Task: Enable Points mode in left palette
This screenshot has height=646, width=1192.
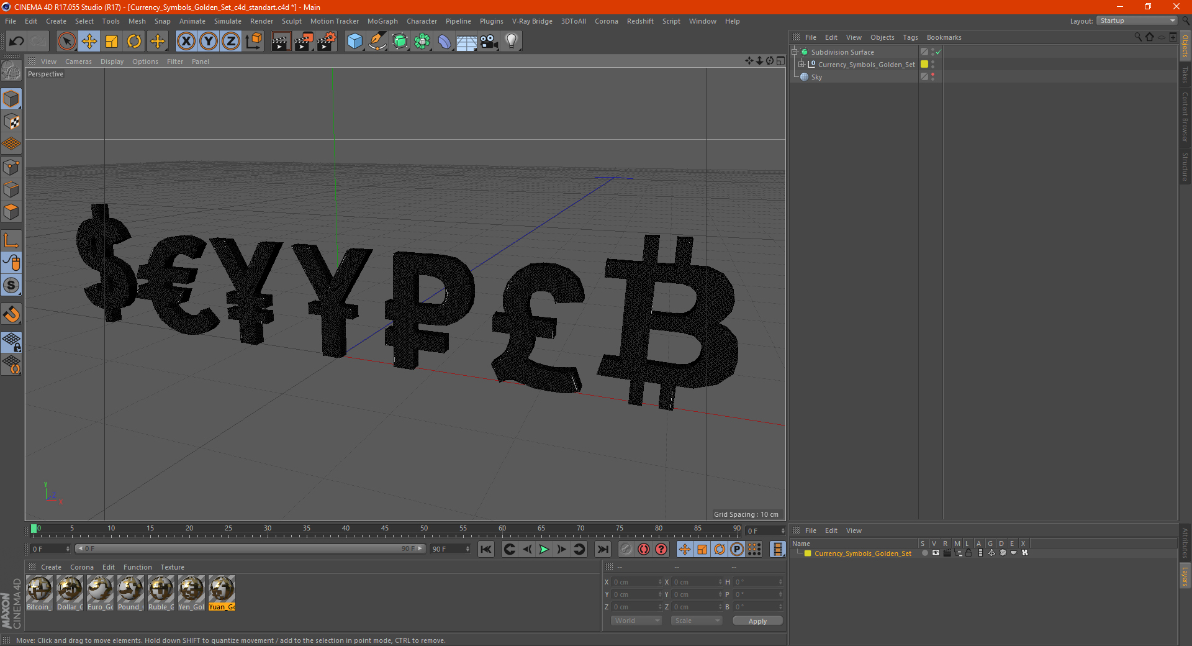Action: pyautogui.click(x=11, y=167)
